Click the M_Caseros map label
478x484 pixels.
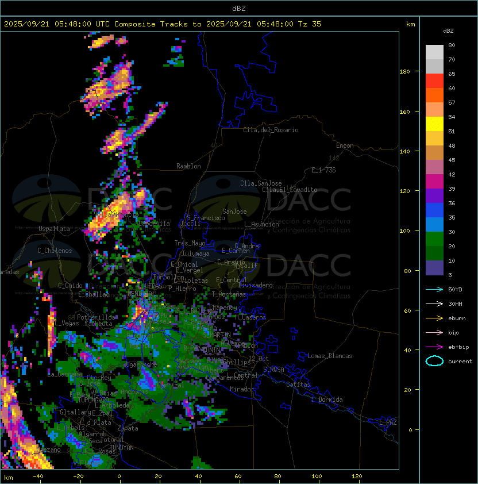click(250, 317)
